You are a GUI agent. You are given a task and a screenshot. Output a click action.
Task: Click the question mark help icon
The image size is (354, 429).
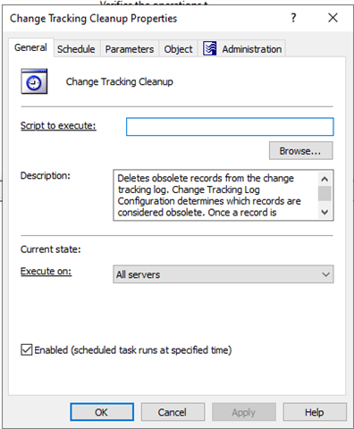click(293, 18)
